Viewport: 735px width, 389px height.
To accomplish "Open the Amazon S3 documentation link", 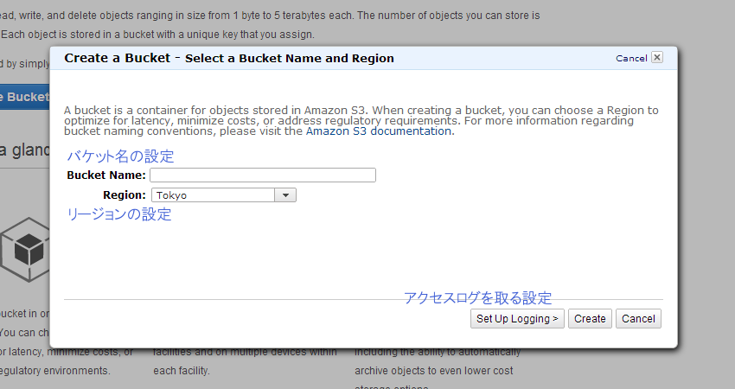I will [x=379, y=131].
